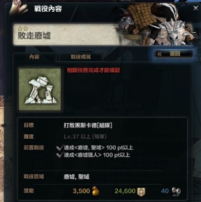201x202 pixels.
Task: Click the double-arrow icon on 返回 button
Action: pyautogui.click(x=160, y=54)
